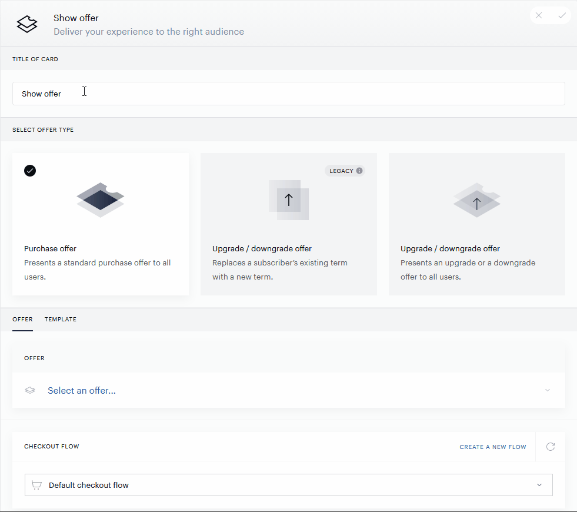
Task: Choose the Upgrade / downgrade offer for all users
Action: 477,224
